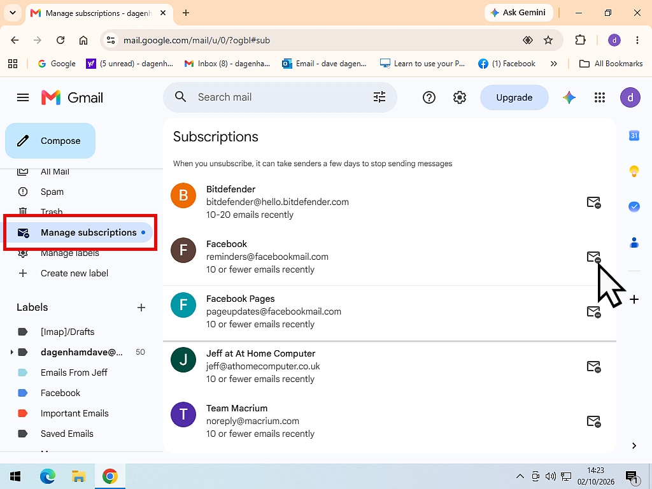Open the tab search dropdown

click(x=13, y=13)
